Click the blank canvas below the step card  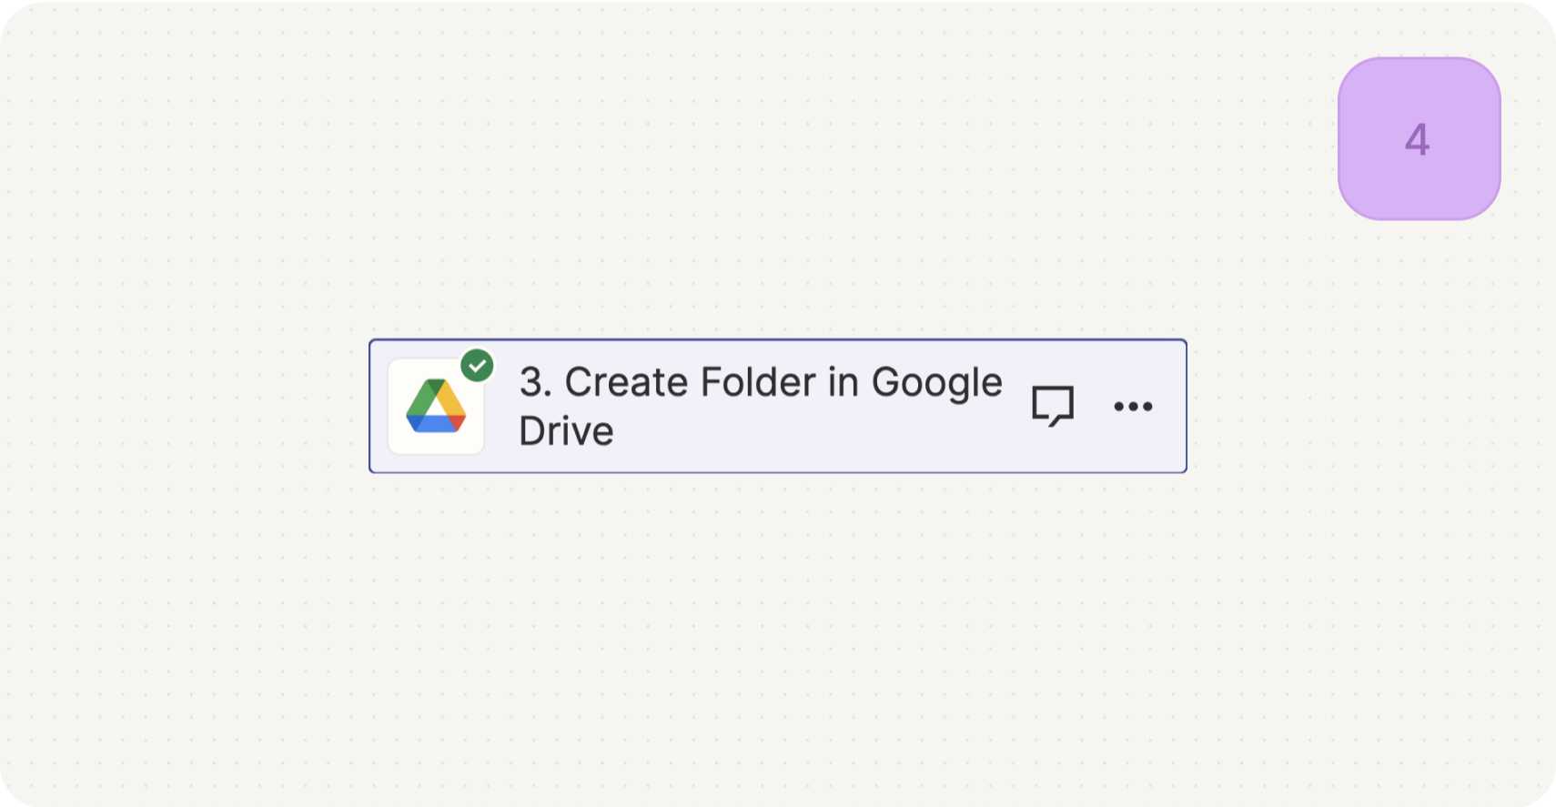[x=778, y=637]
